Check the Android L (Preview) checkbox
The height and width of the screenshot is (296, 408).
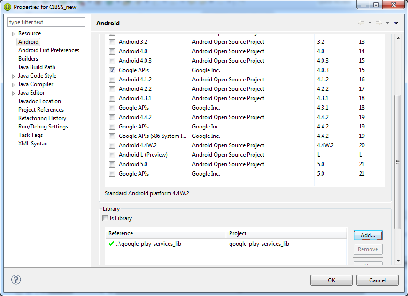pyautogui.click(x=112, y=155)
